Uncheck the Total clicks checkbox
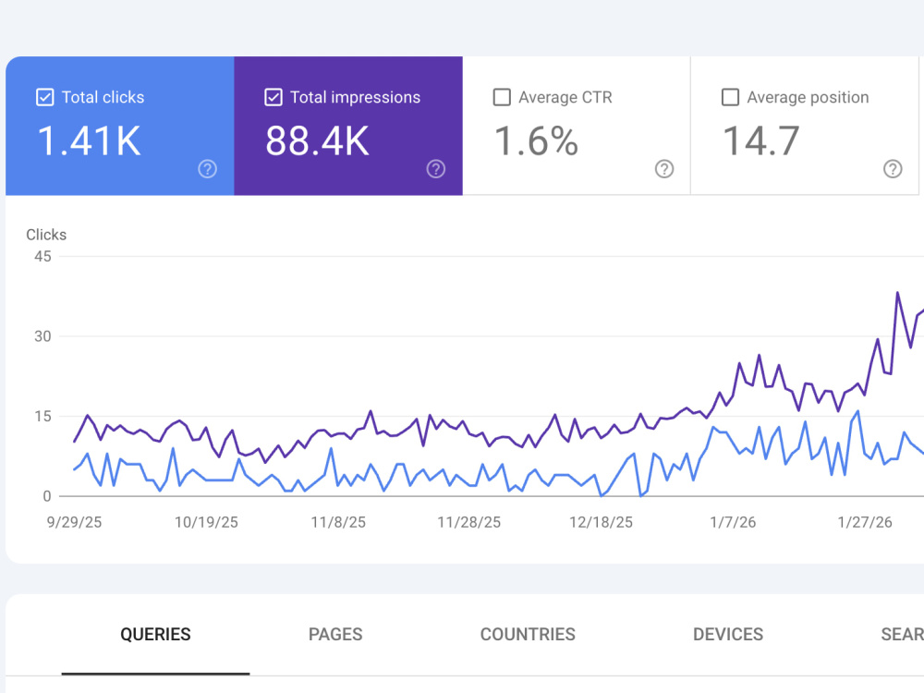The height and width of the screenshot is (693, 924). click(x=44, y=97)
